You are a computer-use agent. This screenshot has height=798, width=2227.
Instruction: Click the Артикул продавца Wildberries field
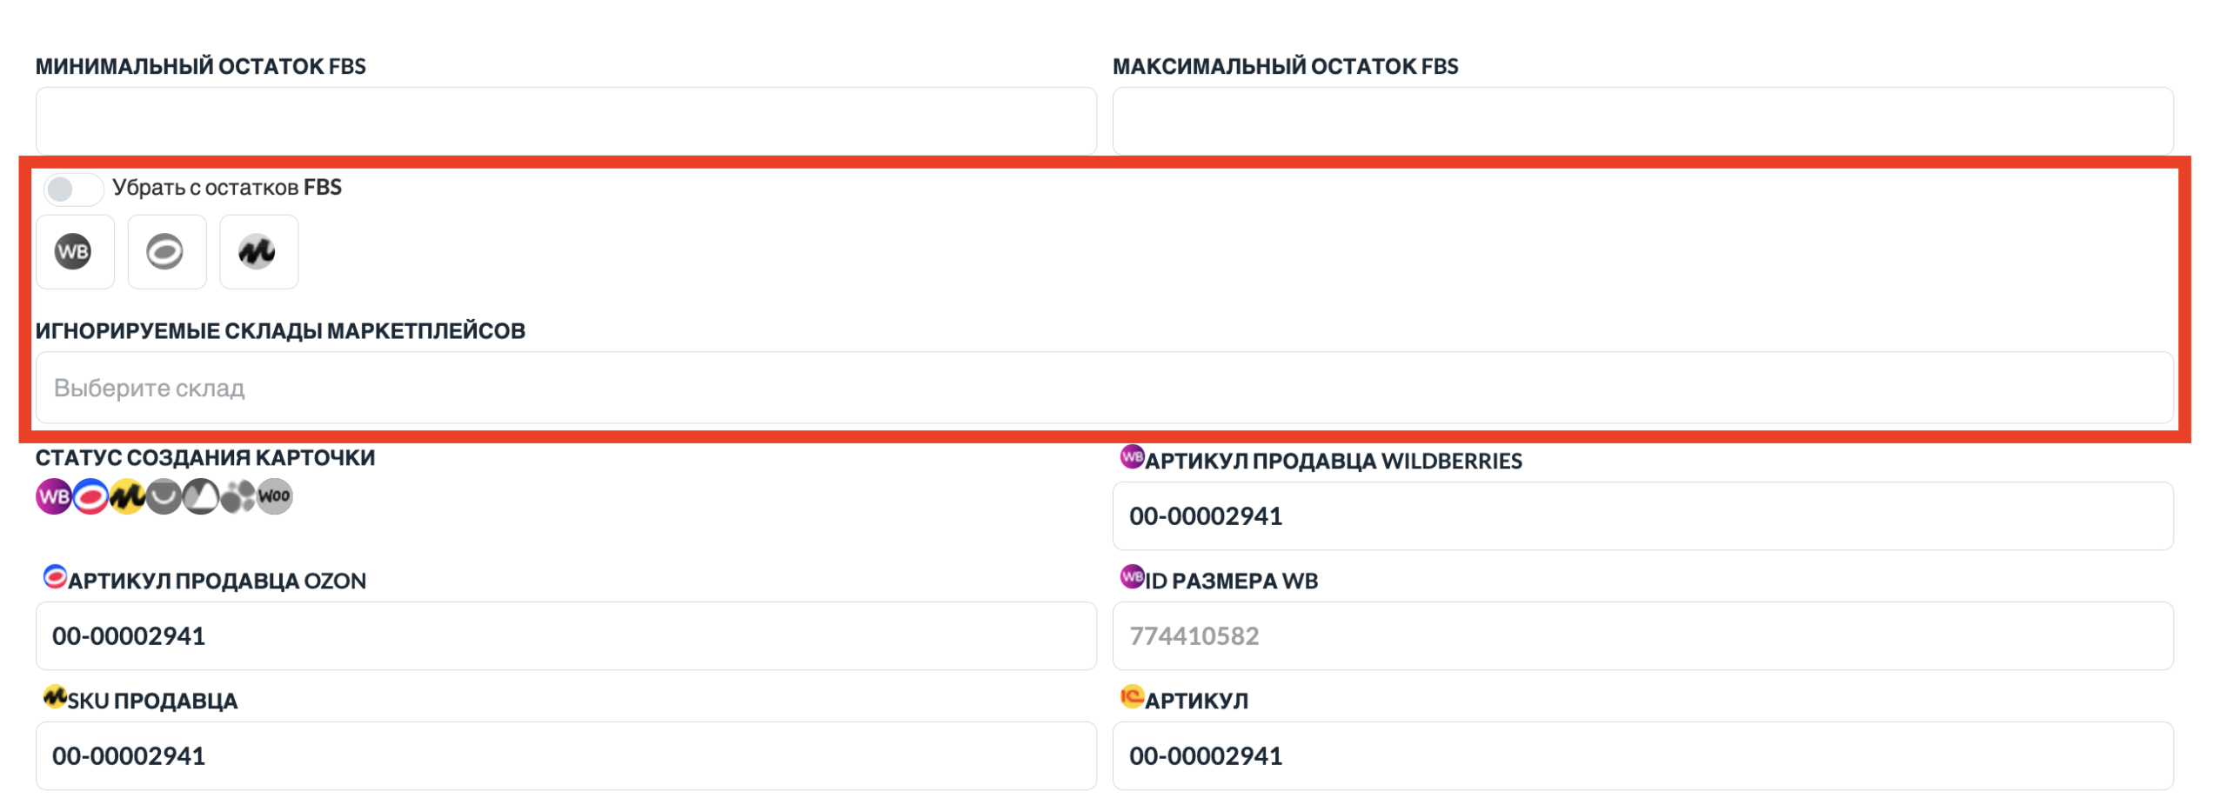[1642, 515]
